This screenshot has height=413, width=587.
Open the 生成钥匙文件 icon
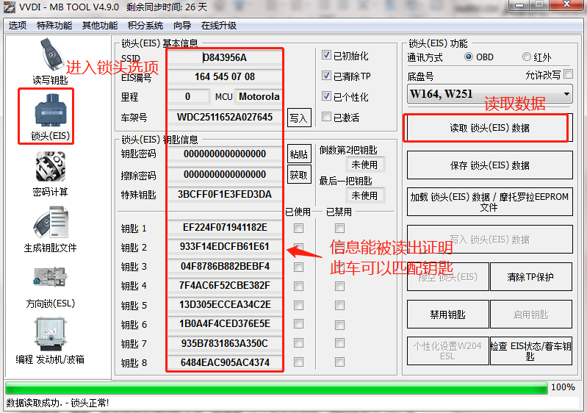[50, 223]
